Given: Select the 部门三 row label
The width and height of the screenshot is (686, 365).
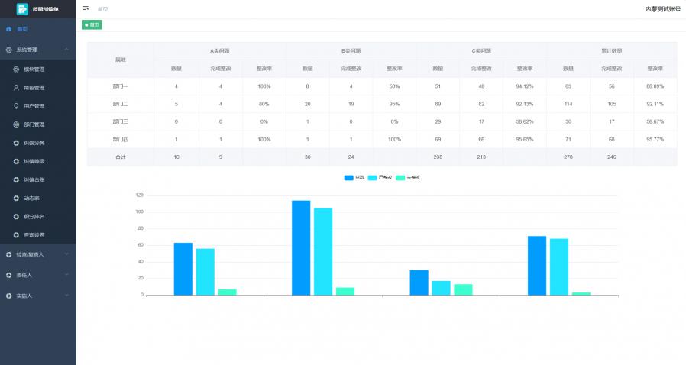Looking at the screenshot, I should pos(120,121).
